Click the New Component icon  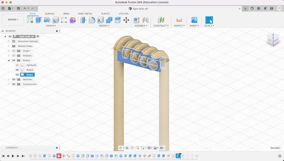[137, 20]
